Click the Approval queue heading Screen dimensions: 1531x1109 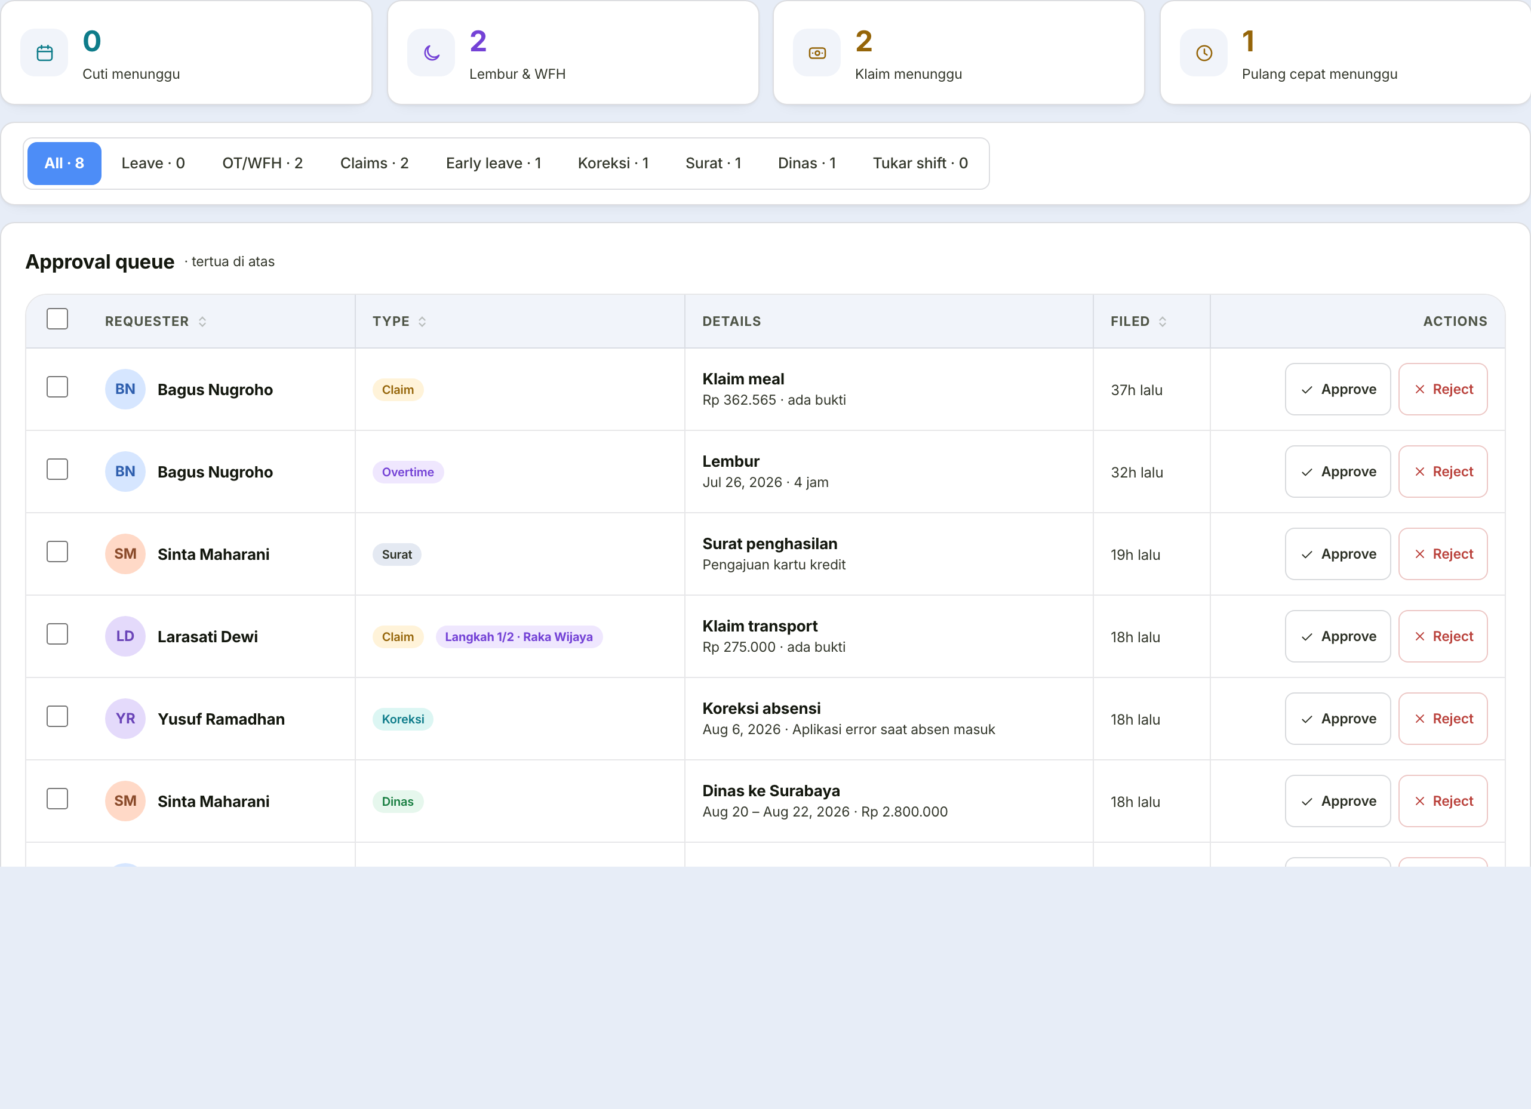pos(100,262)
